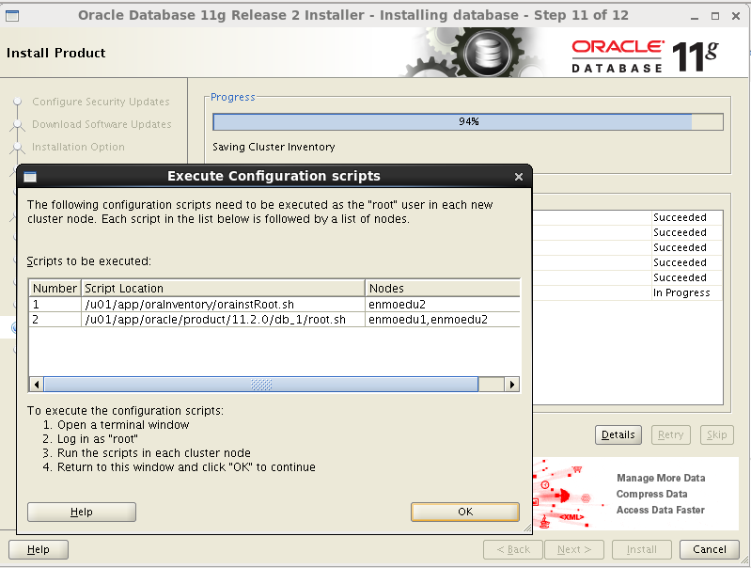Click the Script Location column header
751x568 pixels.
pos(223,288)
